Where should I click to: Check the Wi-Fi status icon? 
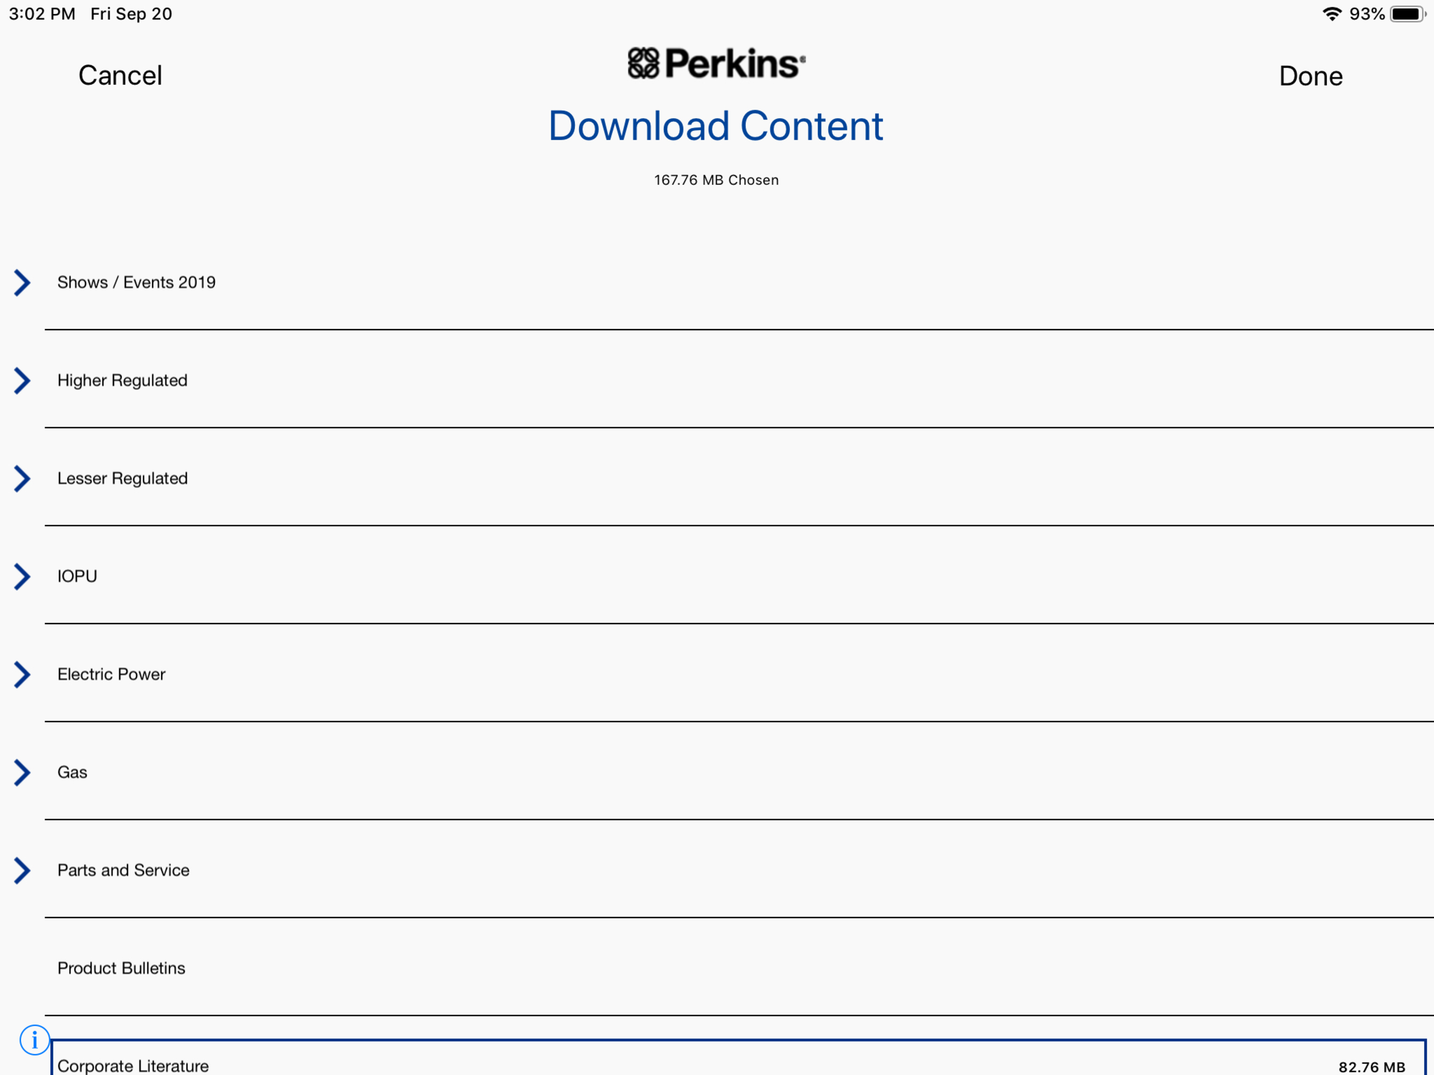[1332, 14]
